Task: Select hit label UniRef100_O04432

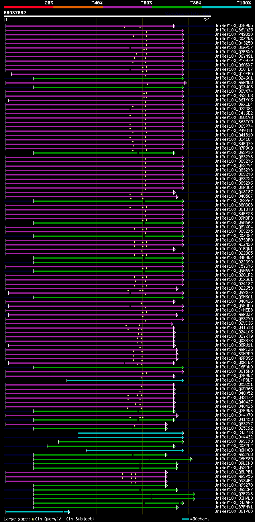Action: (x=233, y=437)
